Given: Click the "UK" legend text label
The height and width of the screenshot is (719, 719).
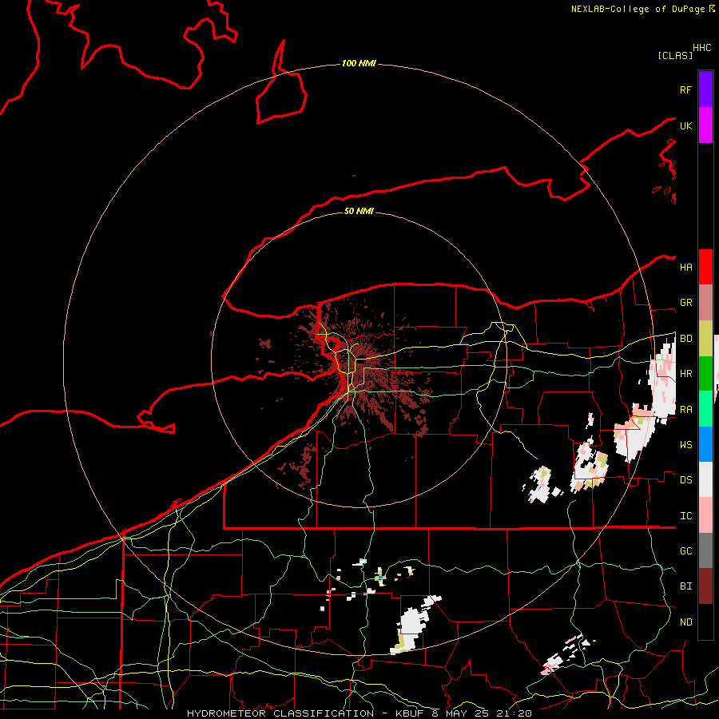Looking at the screenshot, I should coord(685,125).
